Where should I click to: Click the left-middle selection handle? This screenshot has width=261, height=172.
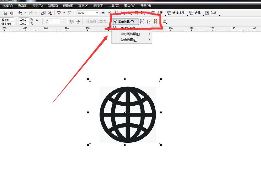(88, 112)
